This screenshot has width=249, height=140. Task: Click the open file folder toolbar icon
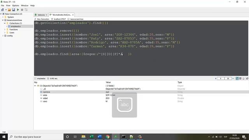[x=9, y=10]
